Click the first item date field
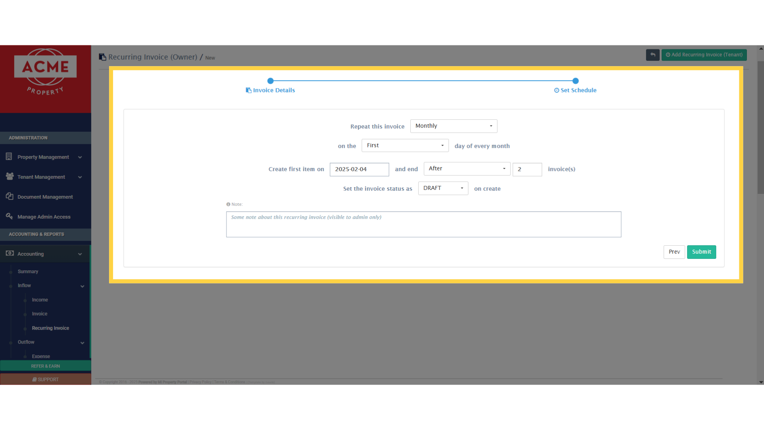Viewport: 764px width, 430px height. 359,169
